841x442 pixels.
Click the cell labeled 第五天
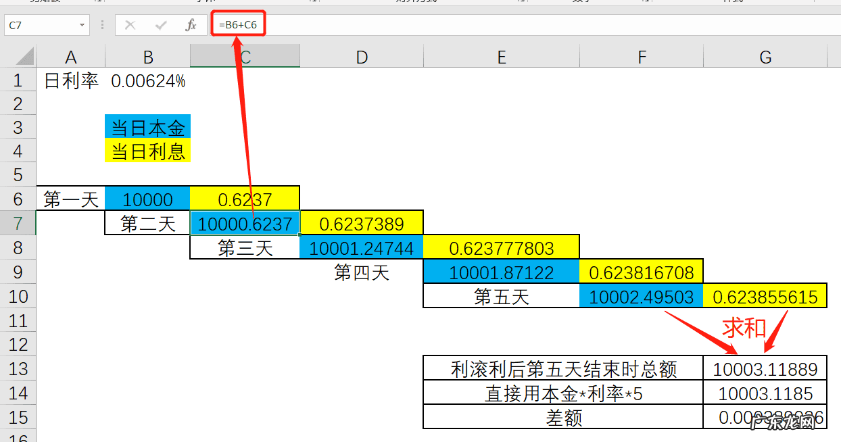point(502,297)
